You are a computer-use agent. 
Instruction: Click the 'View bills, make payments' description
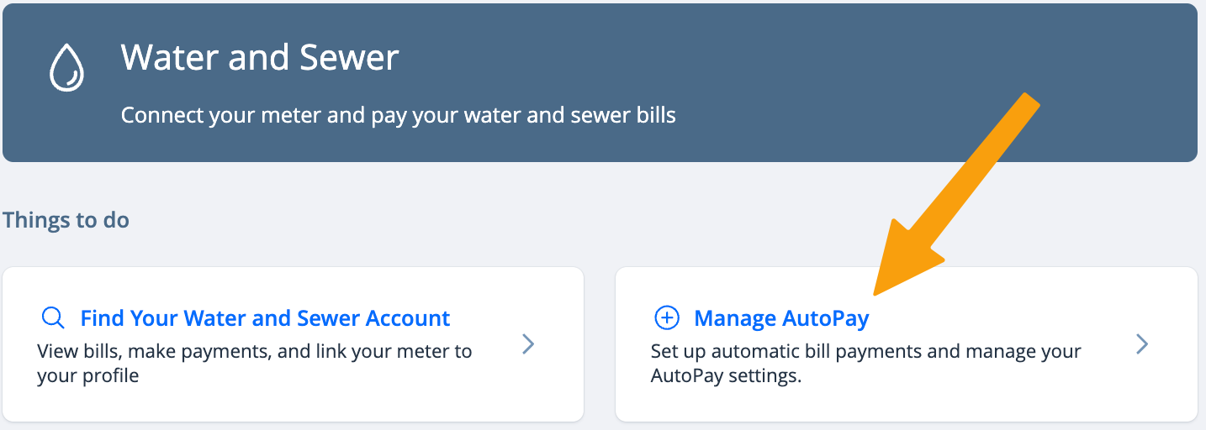(255, 351)
